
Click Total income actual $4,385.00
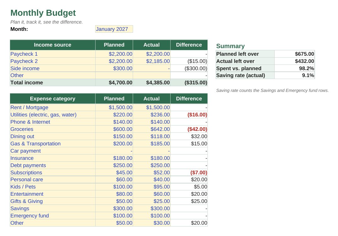tap(152, 83)
